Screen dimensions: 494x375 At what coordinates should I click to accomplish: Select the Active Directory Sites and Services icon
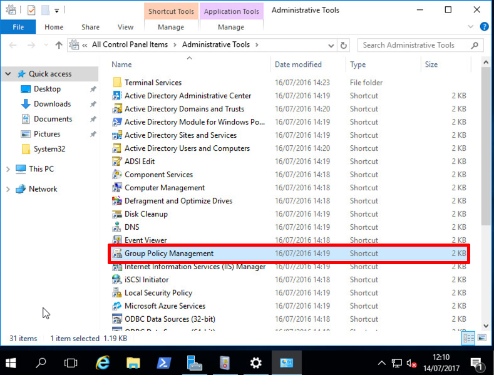117,135
